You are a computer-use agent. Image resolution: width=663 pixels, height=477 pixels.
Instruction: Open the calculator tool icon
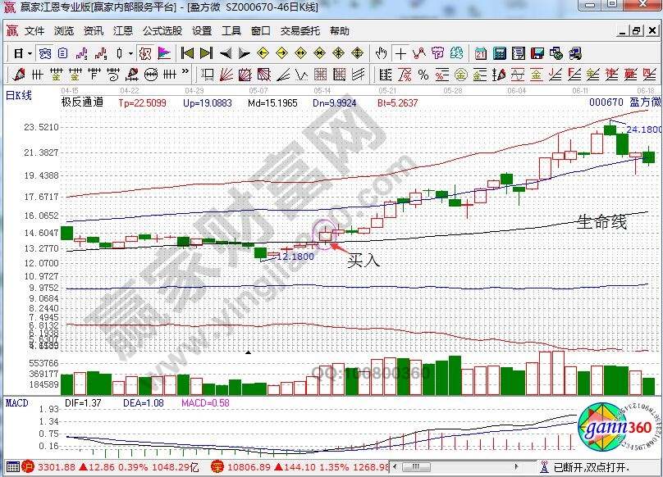click(500, 53)
